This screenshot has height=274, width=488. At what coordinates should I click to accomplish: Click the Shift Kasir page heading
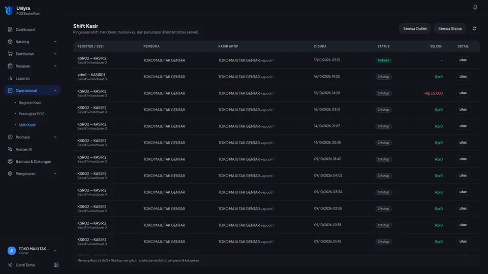pos(85,26)
